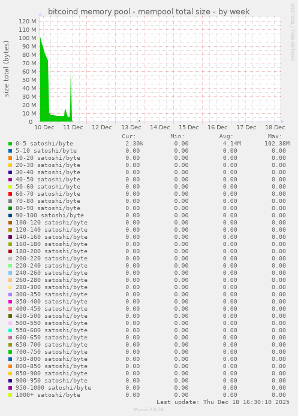This screenshot has width=298, height=416.
Task: Select the red swatch beside 60-70 satoshi/byte
Action: (10, 194)
